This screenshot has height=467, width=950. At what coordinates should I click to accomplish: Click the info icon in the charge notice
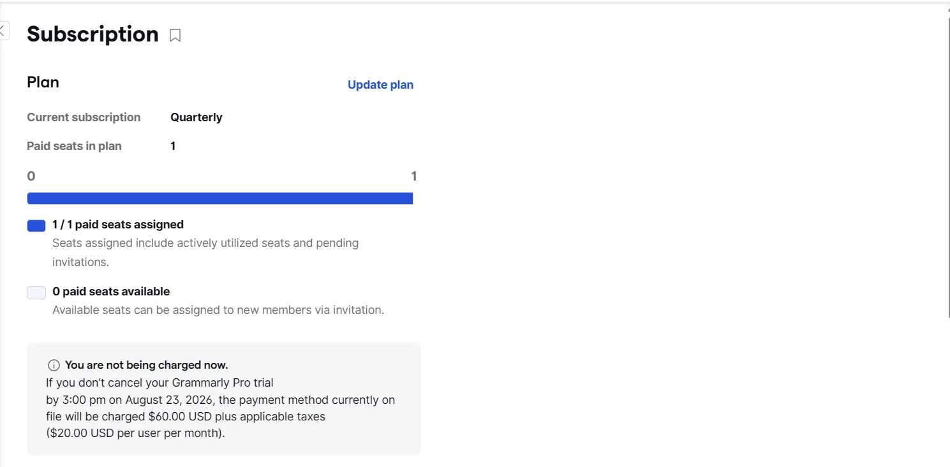click(54, 366)
